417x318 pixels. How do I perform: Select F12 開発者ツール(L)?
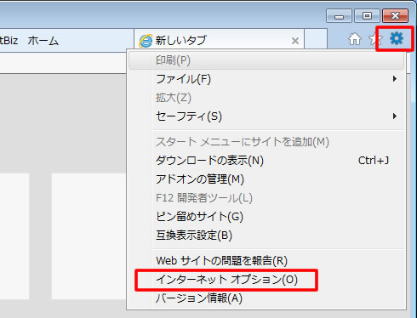pyautogui.click(x=266, y=198)
